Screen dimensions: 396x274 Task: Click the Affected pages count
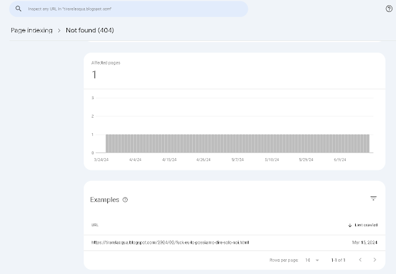click(x=94, y=75)
